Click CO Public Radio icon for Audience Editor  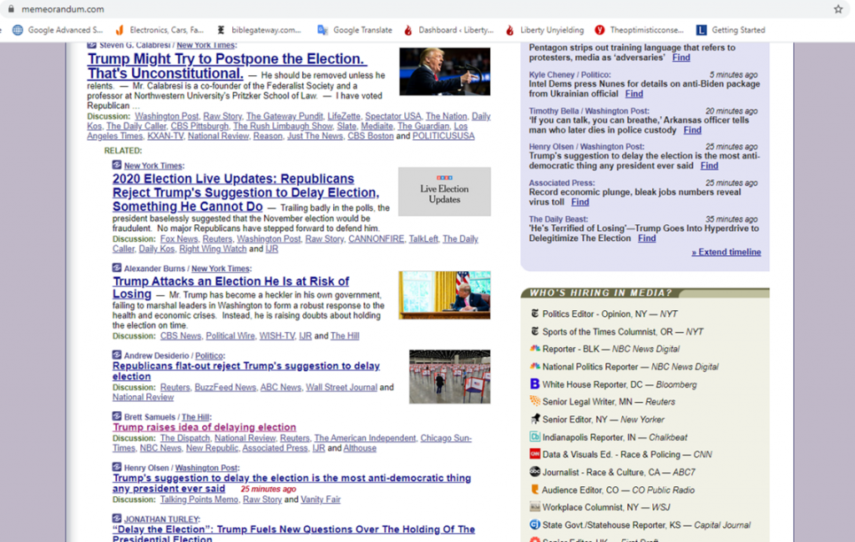(x=535, y=489)
